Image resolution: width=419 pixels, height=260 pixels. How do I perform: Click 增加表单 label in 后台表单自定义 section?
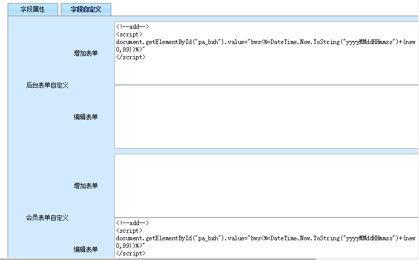(x=86, y=53)
